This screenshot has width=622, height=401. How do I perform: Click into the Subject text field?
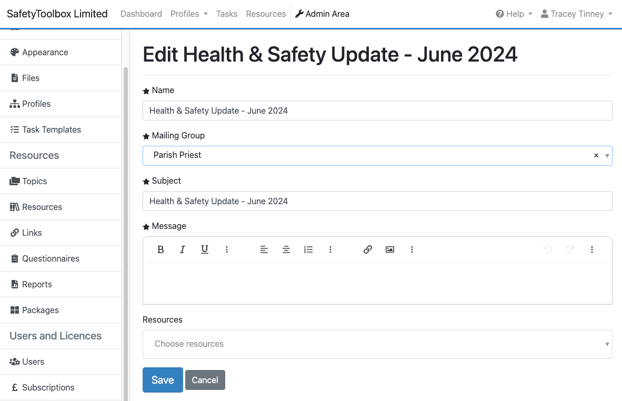(x=377, y=201)
